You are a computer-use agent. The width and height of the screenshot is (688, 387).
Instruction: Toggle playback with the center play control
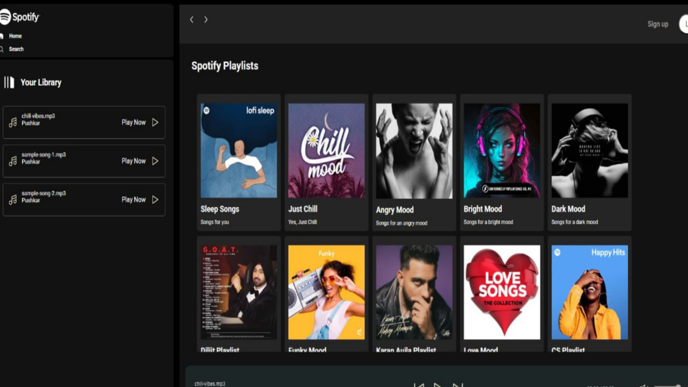438,385
